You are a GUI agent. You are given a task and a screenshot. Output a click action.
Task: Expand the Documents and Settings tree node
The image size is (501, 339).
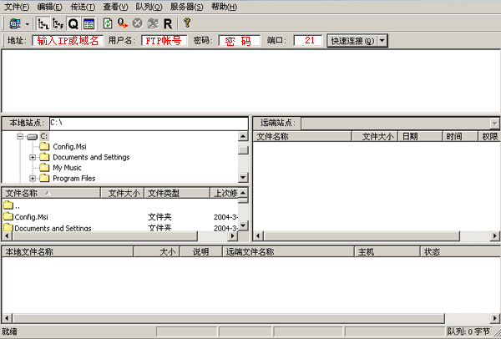pos(33,157)
